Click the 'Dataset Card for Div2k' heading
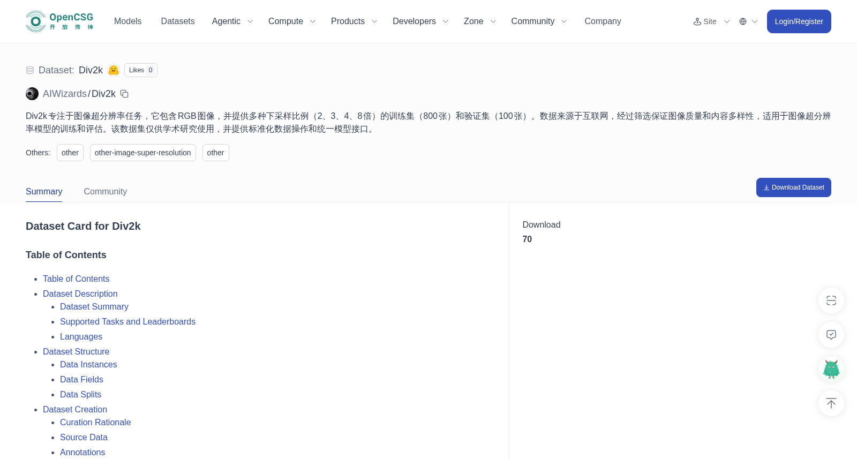Screen dimensions: 857x459 [x=83, y=226]
